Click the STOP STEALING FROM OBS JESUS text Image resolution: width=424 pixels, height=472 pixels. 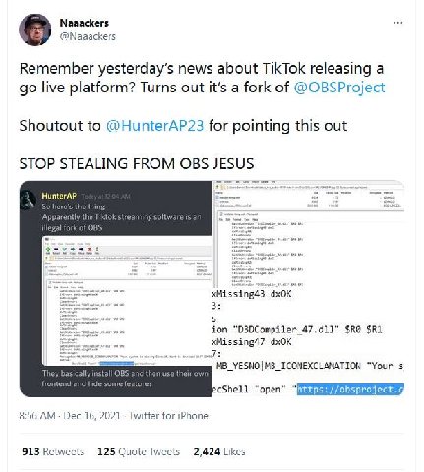pos(137,163)
